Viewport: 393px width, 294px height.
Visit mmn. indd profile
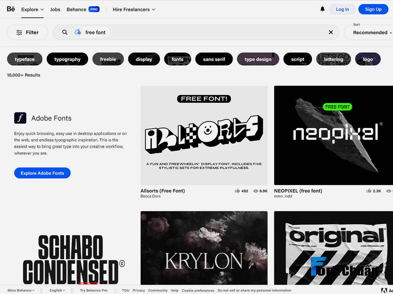pos(283,196)
